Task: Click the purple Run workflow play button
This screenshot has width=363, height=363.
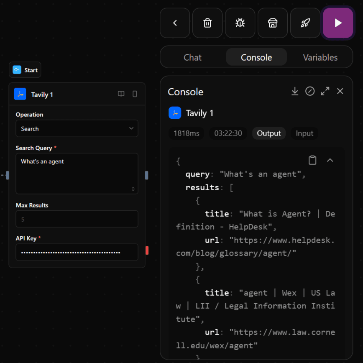Action: point(338,23)
